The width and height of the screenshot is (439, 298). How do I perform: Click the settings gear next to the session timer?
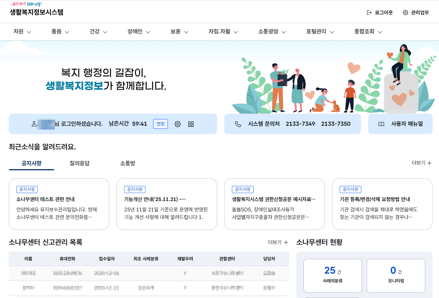(177, 124)
